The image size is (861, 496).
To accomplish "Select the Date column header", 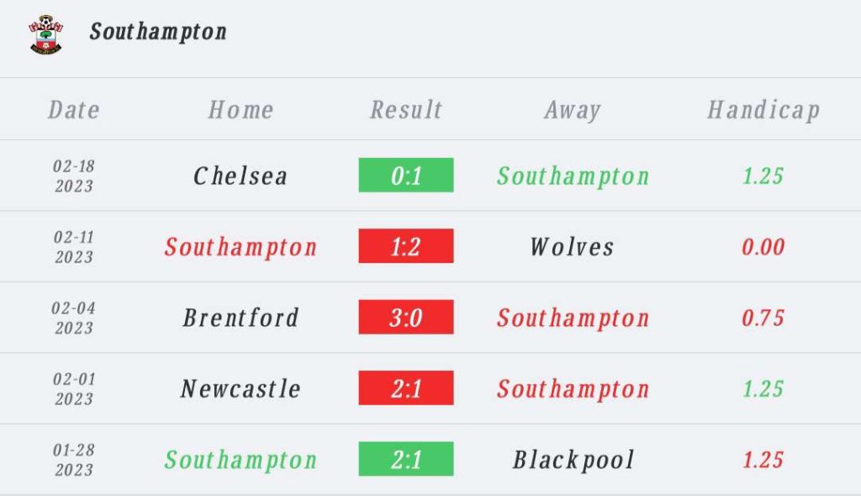I will [x=74, y=110].
